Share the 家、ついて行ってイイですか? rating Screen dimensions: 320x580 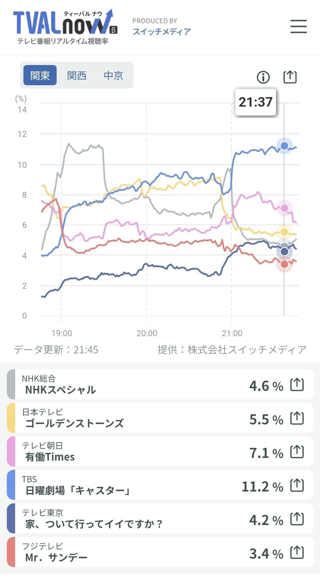tap(297, 519)
